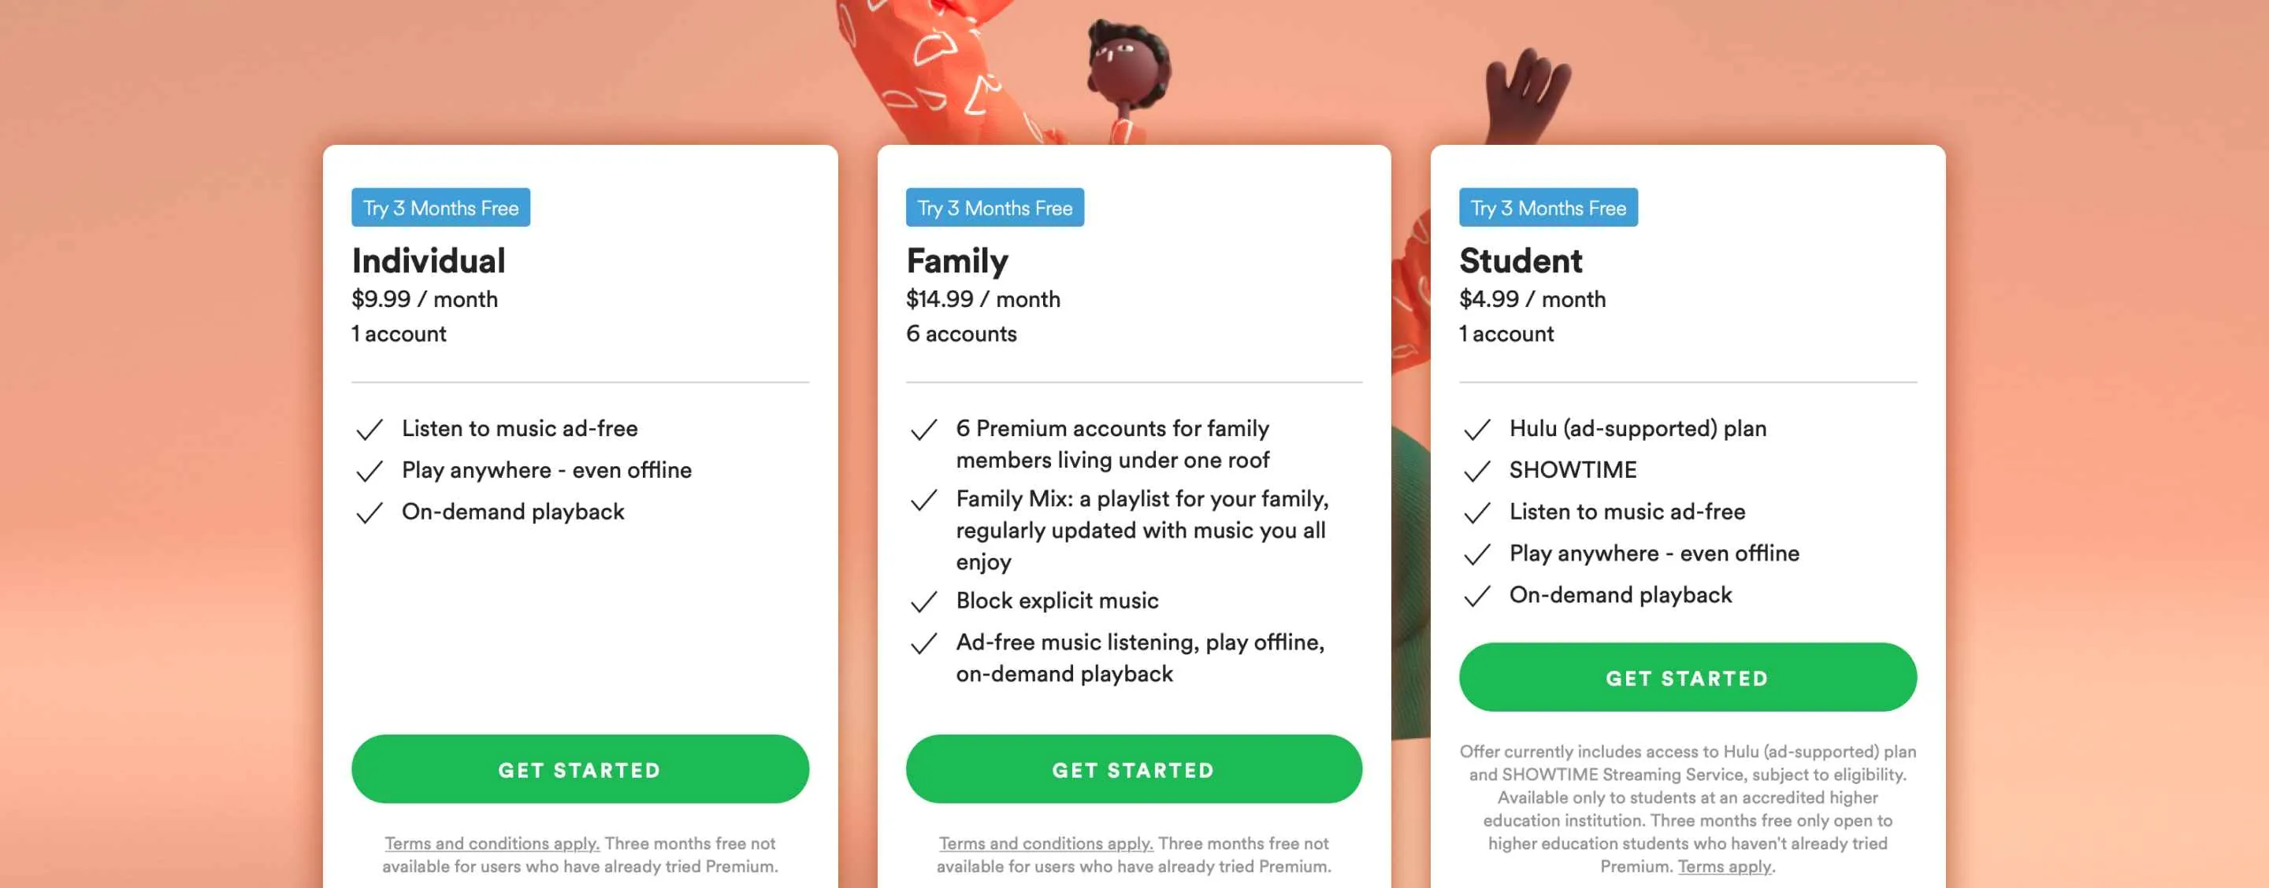Click "Try 3 Months Free" badge on Individual card
Image resolution: width=2269 pixels, height=888 pixels.
click(x=440, y=208)
